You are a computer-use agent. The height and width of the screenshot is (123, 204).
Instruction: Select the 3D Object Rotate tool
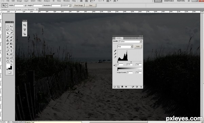pos(8,58)
